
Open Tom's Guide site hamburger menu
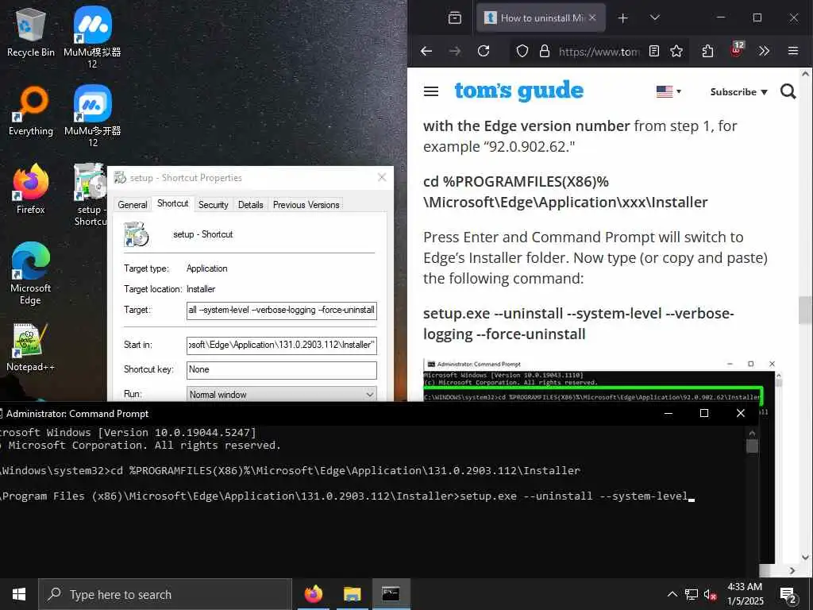431,92
